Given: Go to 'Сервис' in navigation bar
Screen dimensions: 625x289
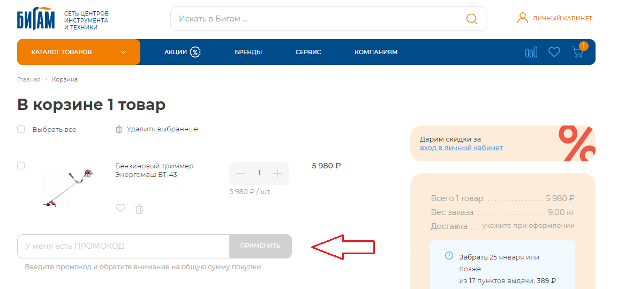Looking at the screenshot, I should click(308, 52).
